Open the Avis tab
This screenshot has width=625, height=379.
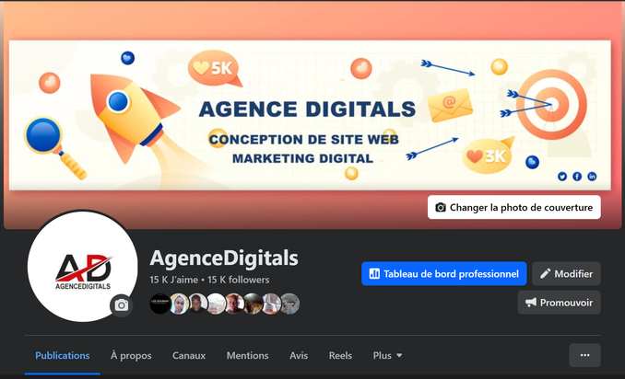[299, 355]
